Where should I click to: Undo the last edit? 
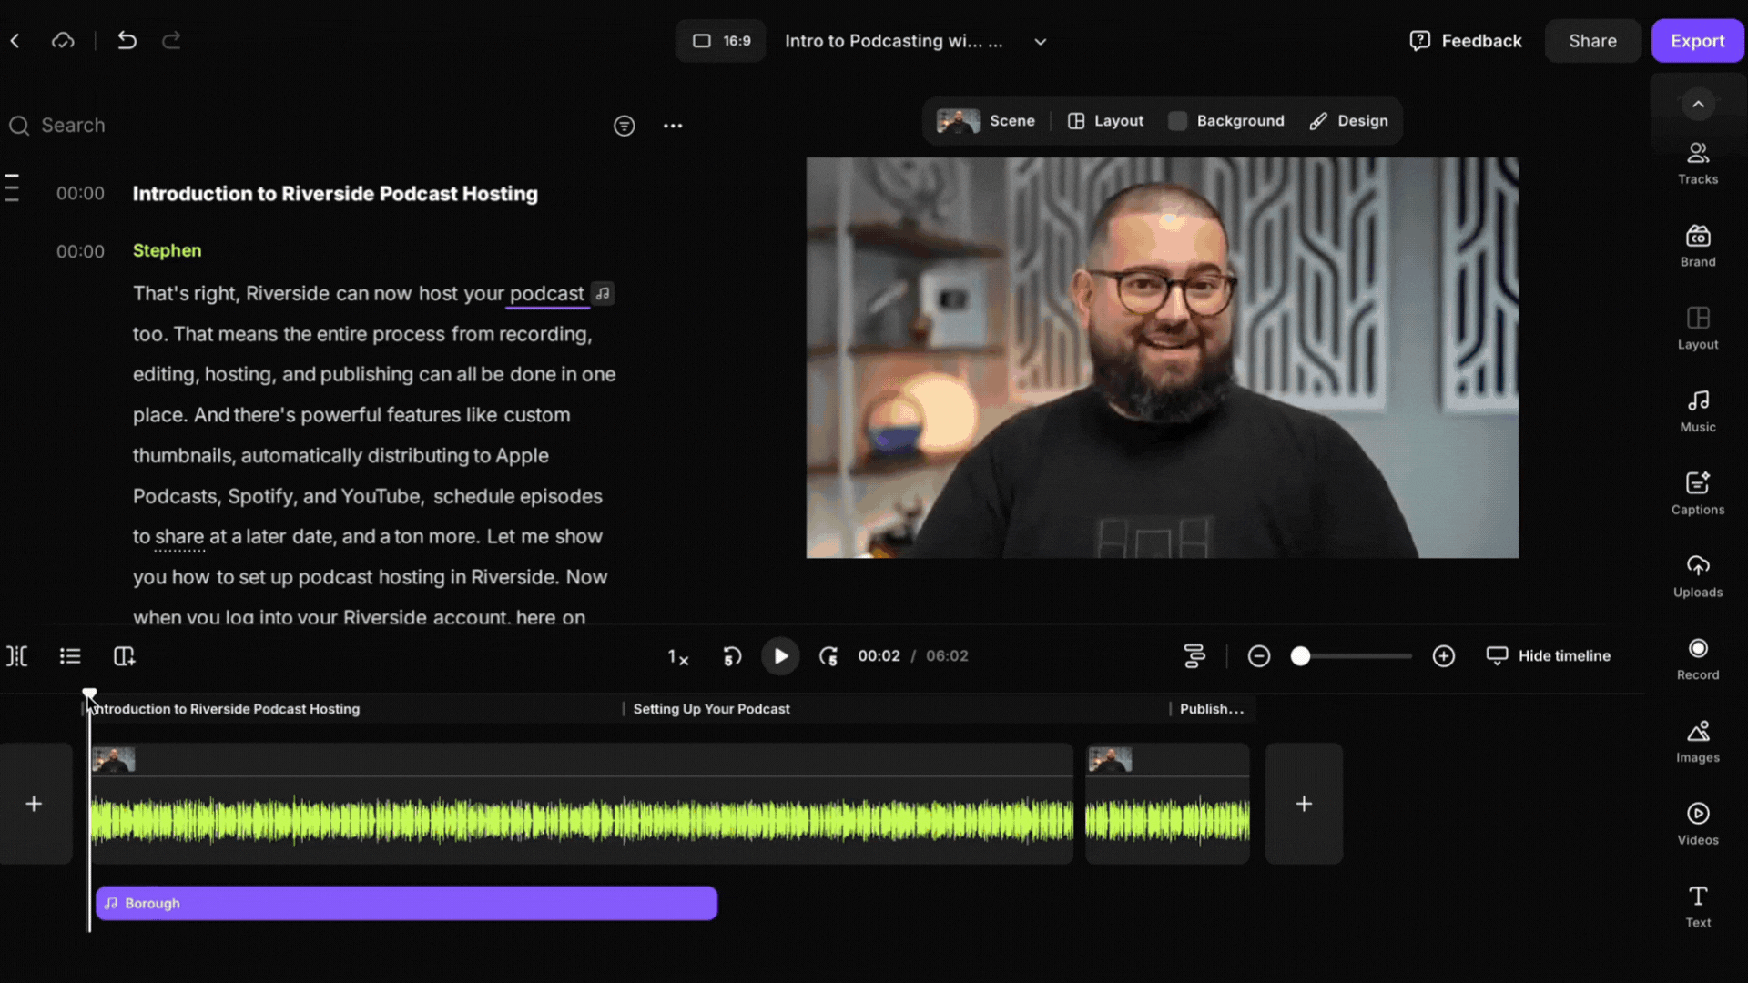127,41
